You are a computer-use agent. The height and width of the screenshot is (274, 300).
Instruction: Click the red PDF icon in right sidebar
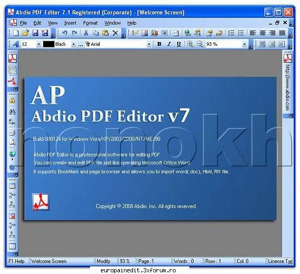(x=288, y=58)
